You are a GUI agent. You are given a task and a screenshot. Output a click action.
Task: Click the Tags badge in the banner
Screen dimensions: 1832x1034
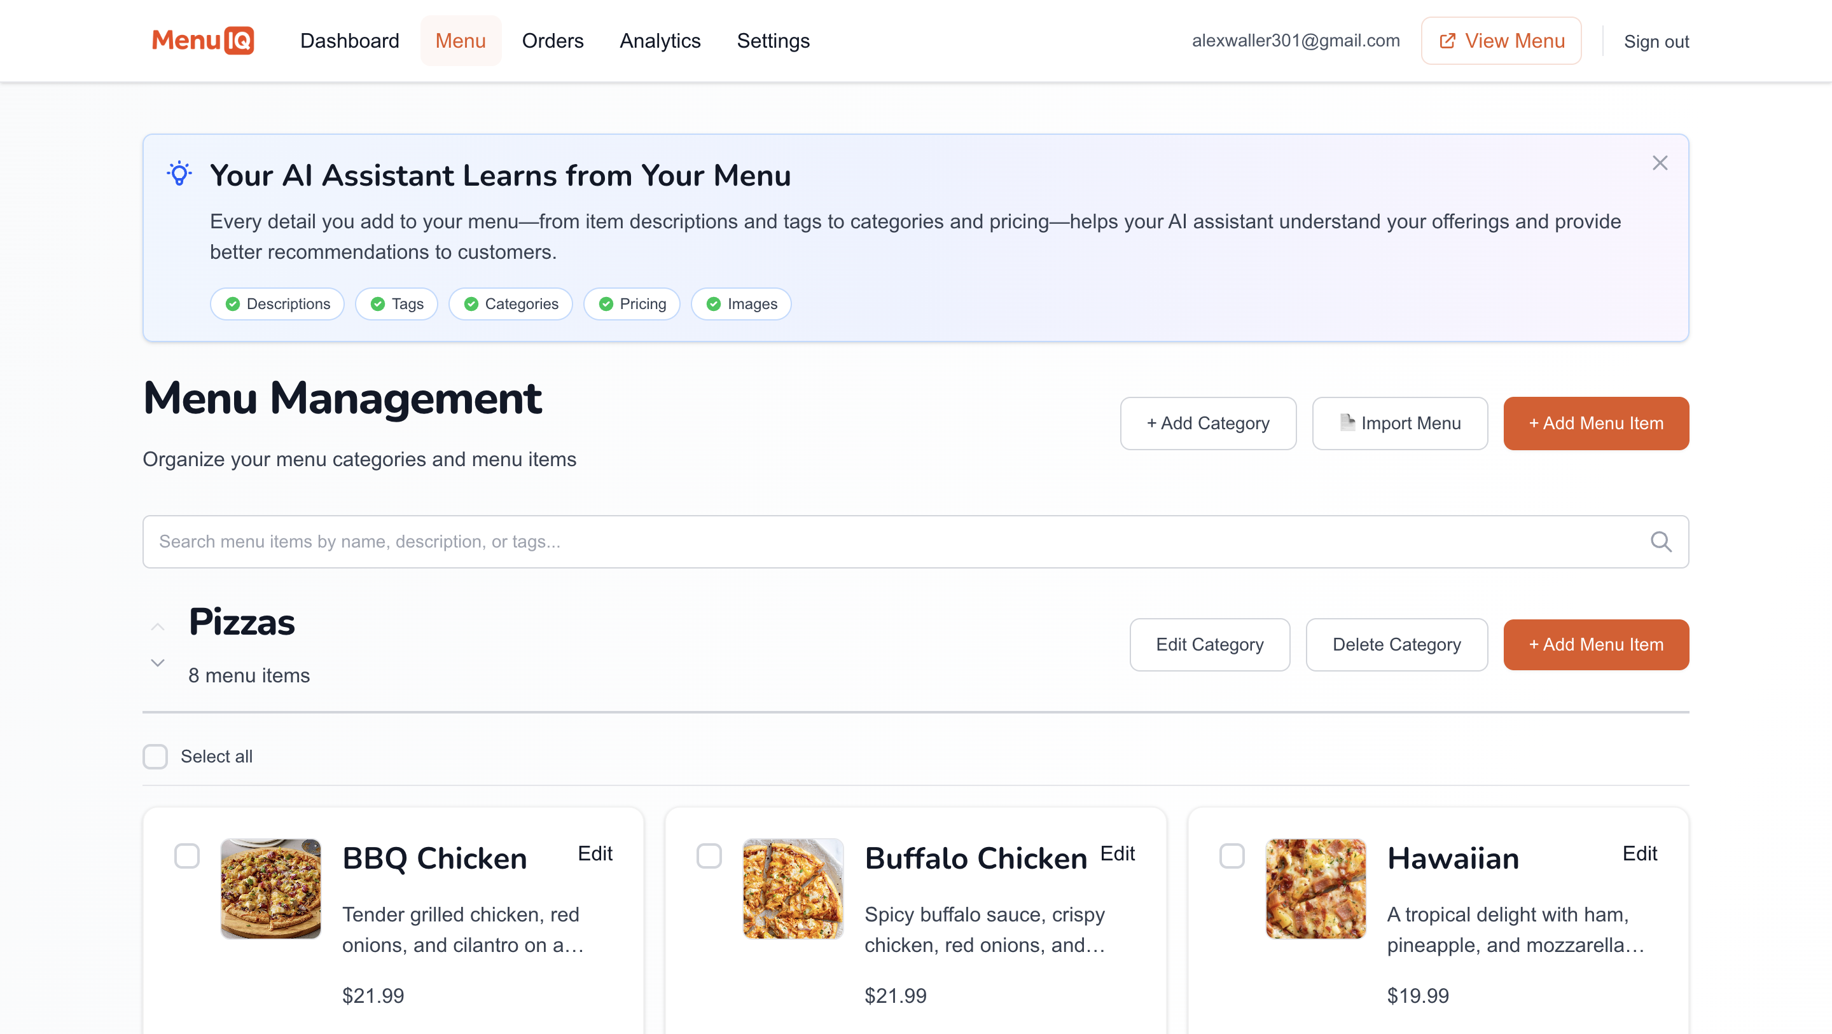coord(396,304)
